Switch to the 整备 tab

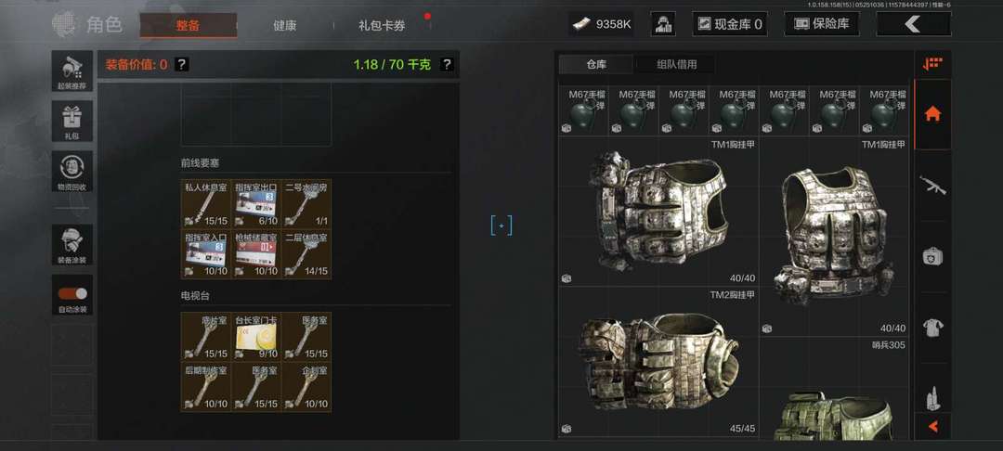[x=188, y=26]
